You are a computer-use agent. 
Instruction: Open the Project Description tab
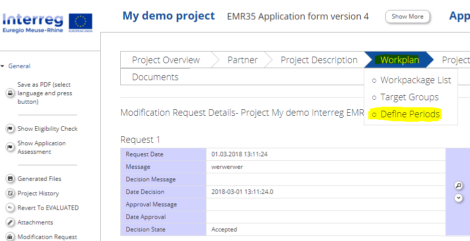(319, 60)
